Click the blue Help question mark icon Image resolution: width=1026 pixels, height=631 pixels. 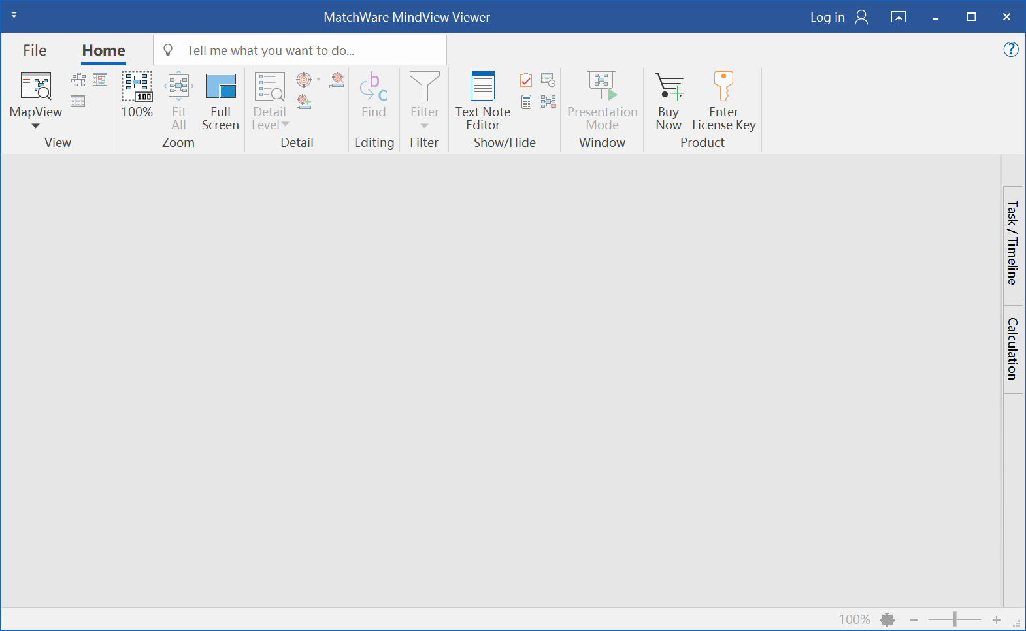(1011, 49)
